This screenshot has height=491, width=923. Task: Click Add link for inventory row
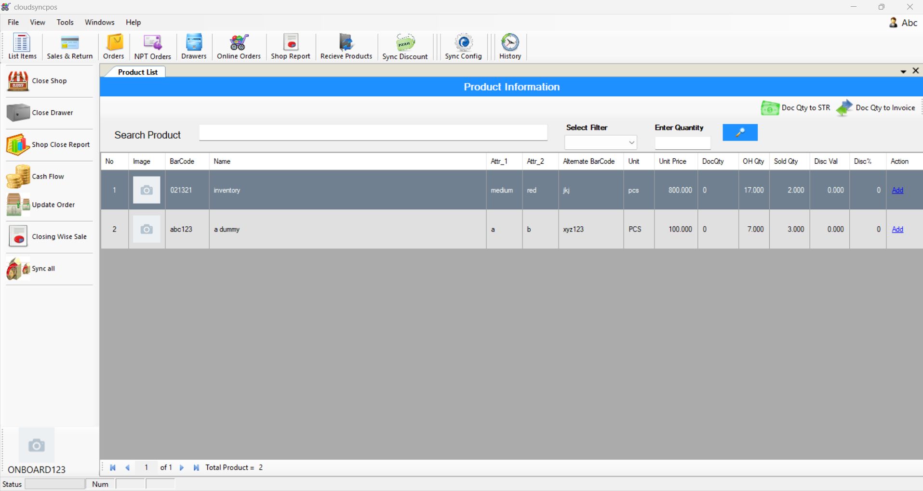pyautogui.click(x=897, y=190)
